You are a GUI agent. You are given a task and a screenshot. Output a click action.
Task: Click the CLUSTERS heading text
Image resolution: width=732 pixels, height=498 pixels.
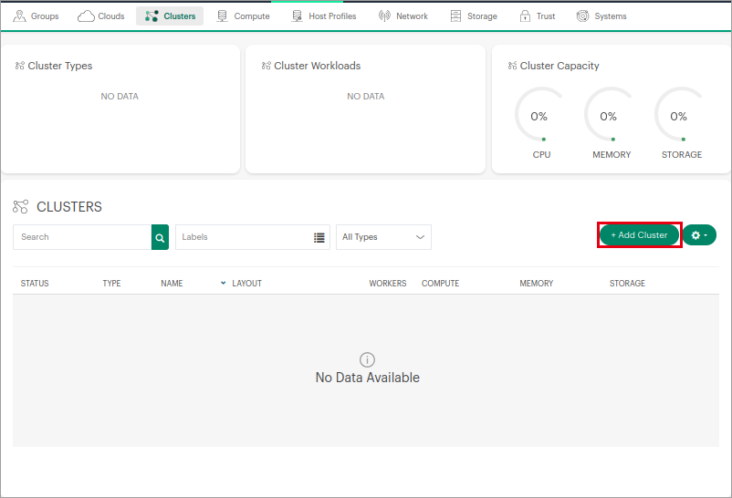69,207
